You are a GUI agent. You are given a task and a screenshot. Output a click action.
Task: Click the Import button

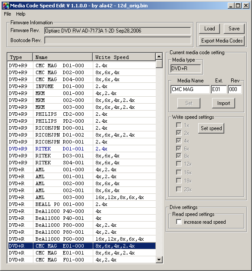click(x=223, y=103)
